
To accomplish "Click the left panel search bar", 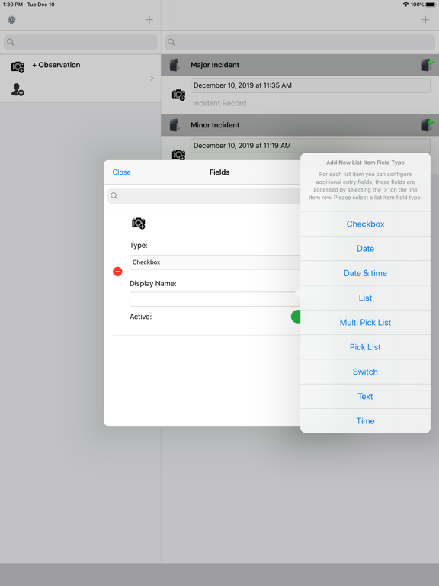I will pos(81,42).
